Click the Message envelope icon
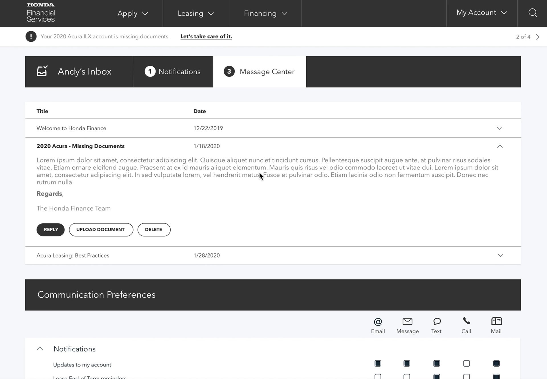This screenshot has width=547, height=379. point(407,322)
